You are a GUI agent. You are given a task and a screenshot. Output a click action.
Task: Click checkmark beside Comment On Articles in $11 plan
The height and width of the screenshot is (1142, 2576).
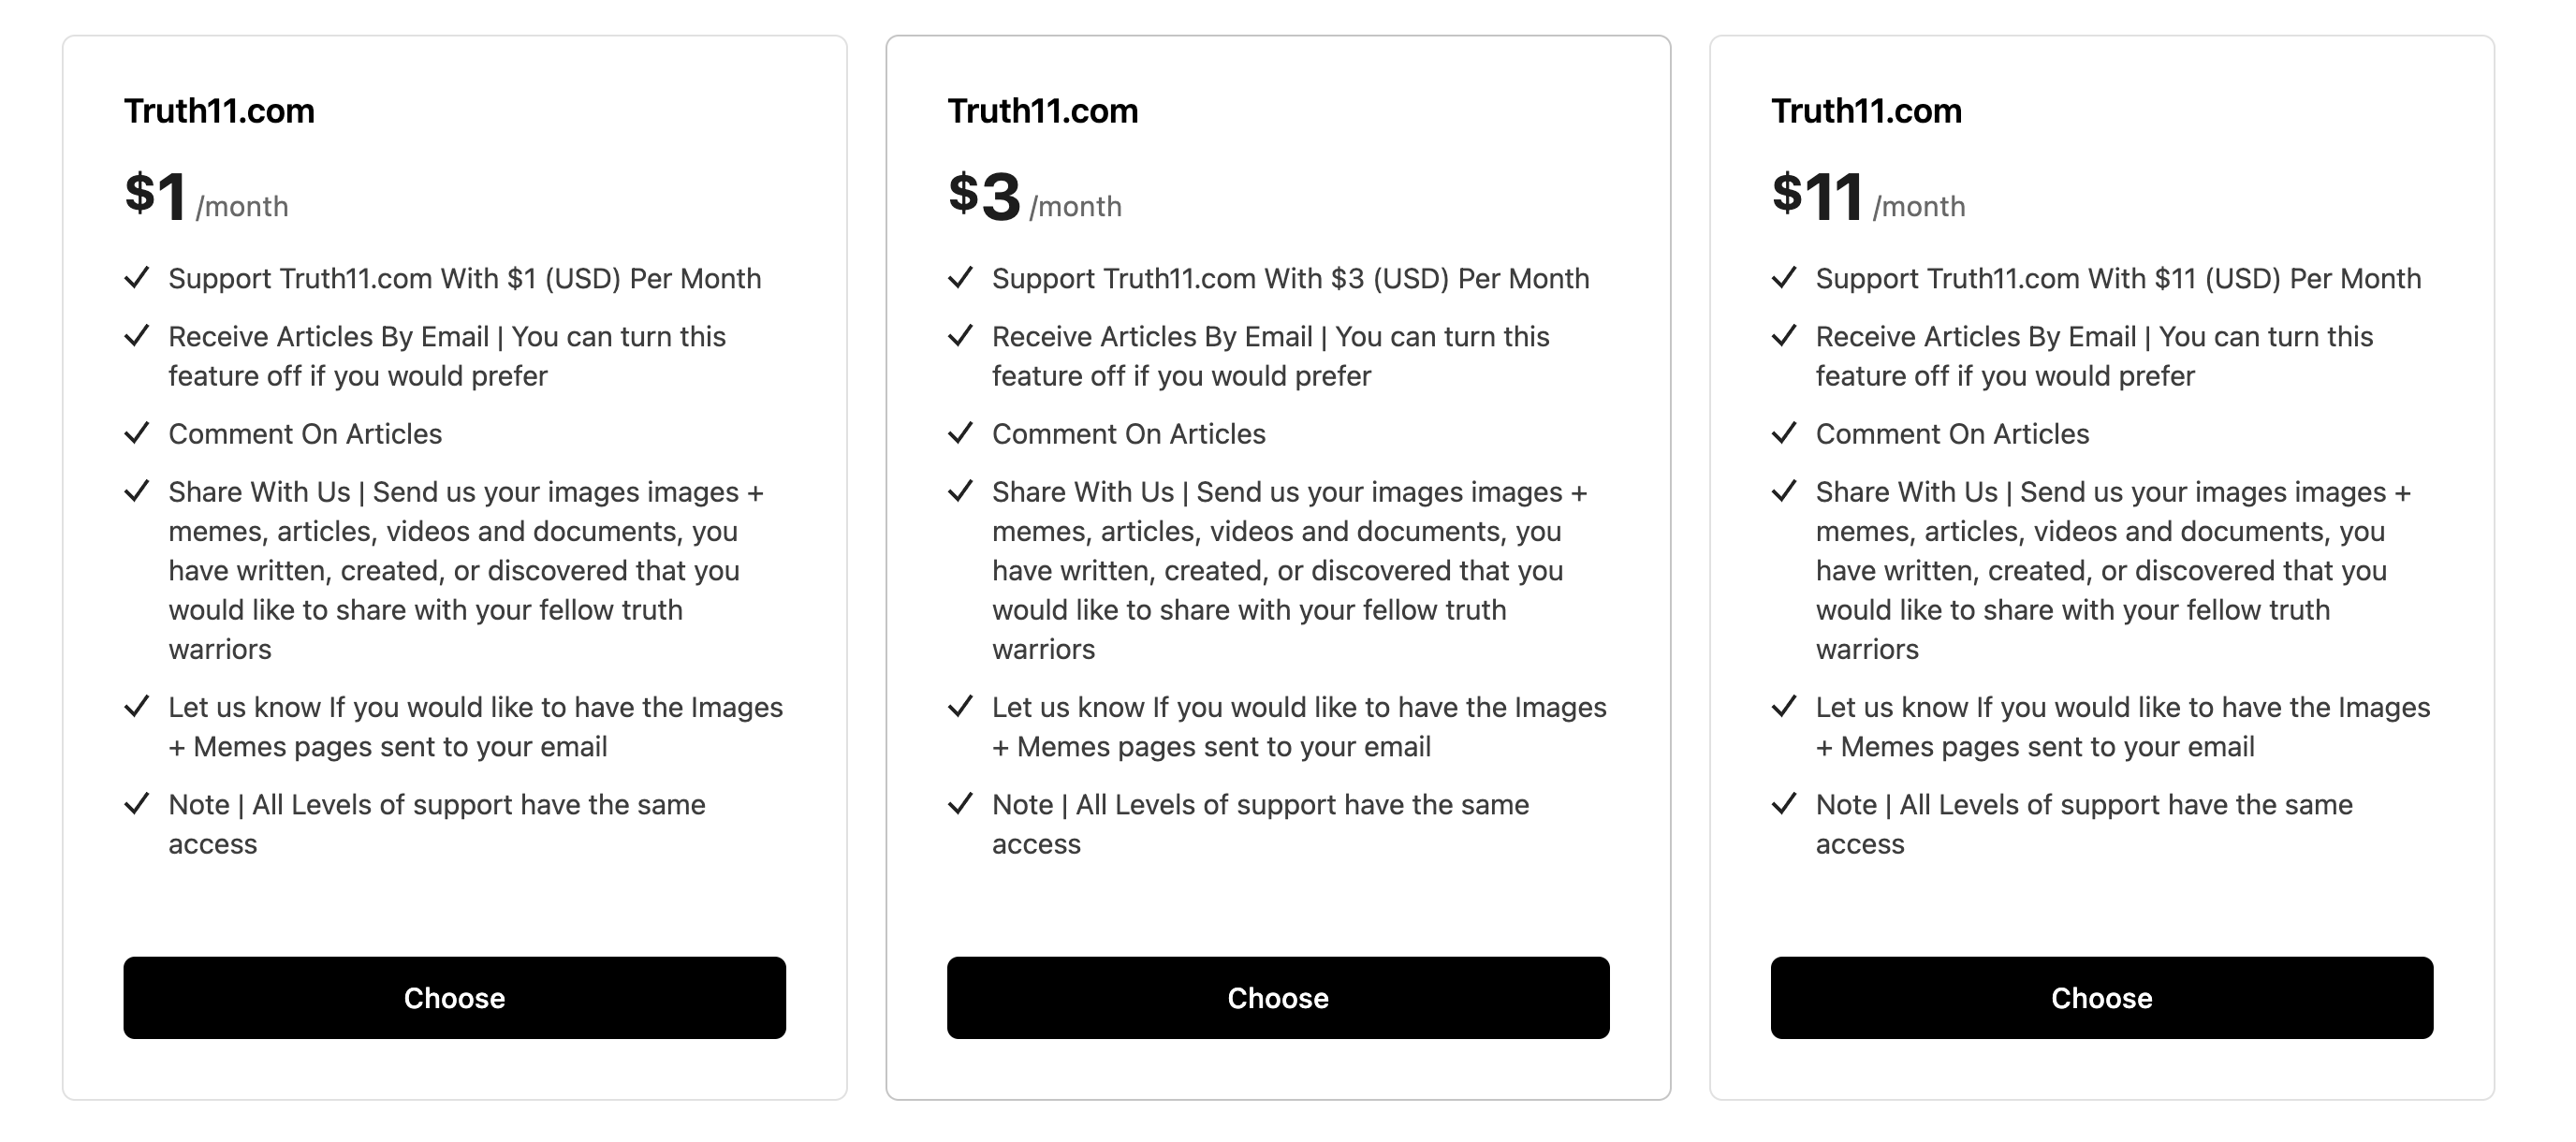(1784, 433)
